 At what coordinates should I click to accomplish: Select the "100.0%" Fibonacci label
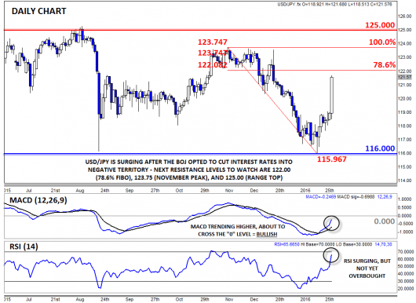point(382,42)
